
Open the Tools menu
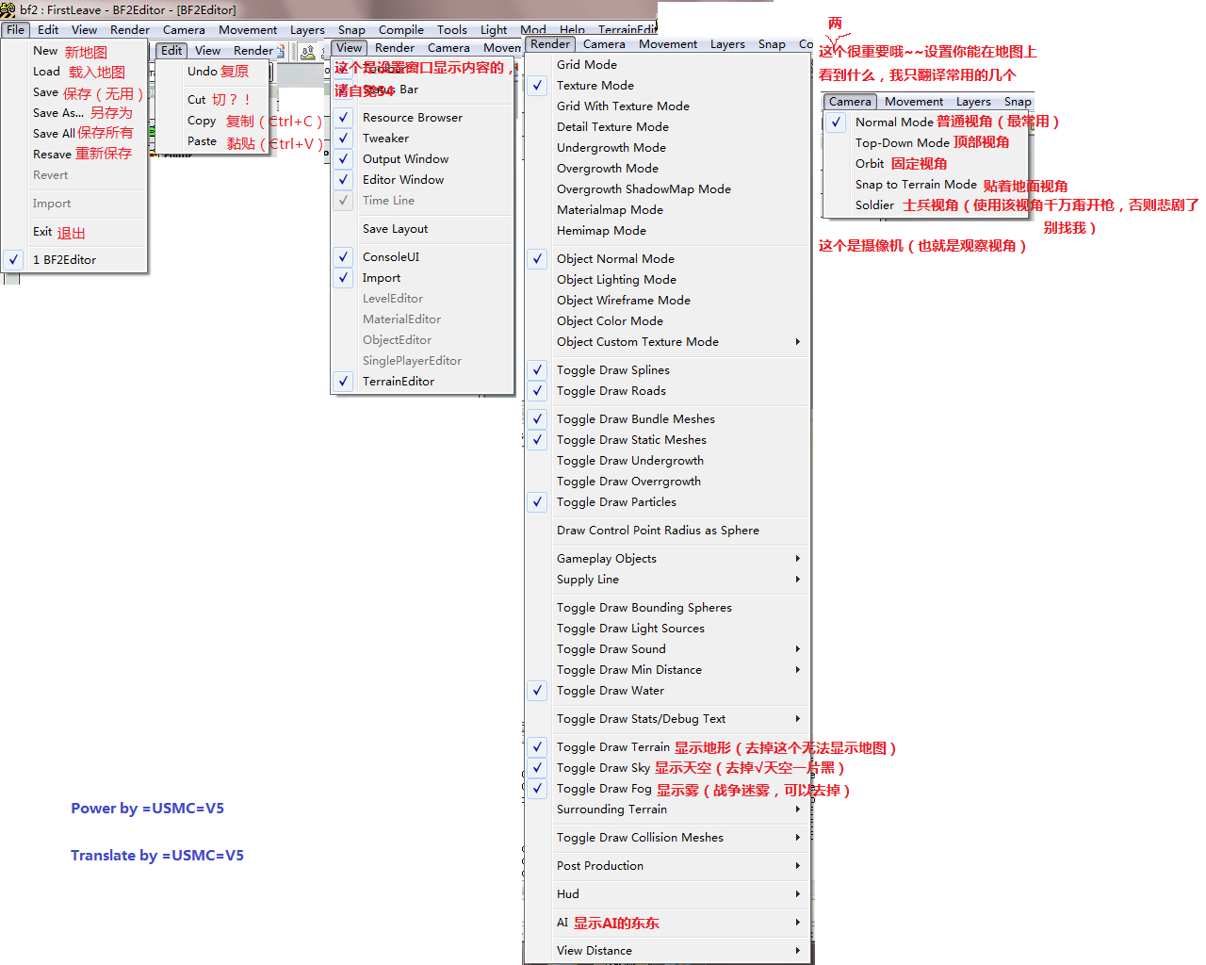click(x=452, y=30)
